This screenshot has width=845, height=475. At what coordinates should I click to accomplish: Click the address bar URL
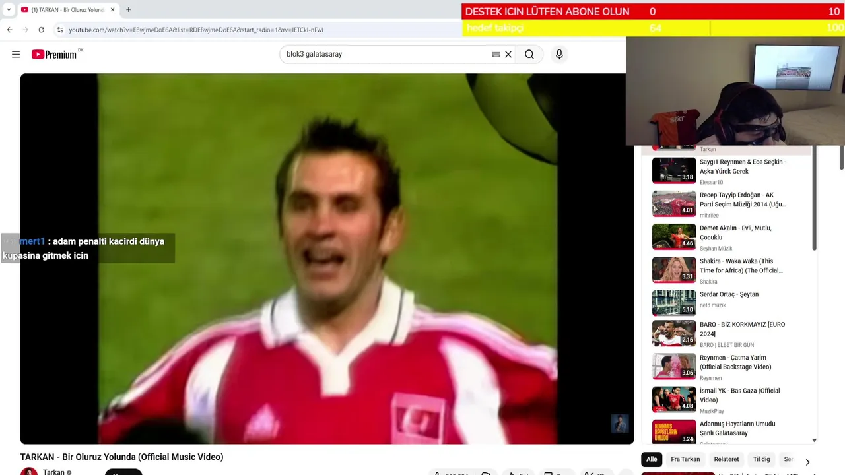pos(196,30)
